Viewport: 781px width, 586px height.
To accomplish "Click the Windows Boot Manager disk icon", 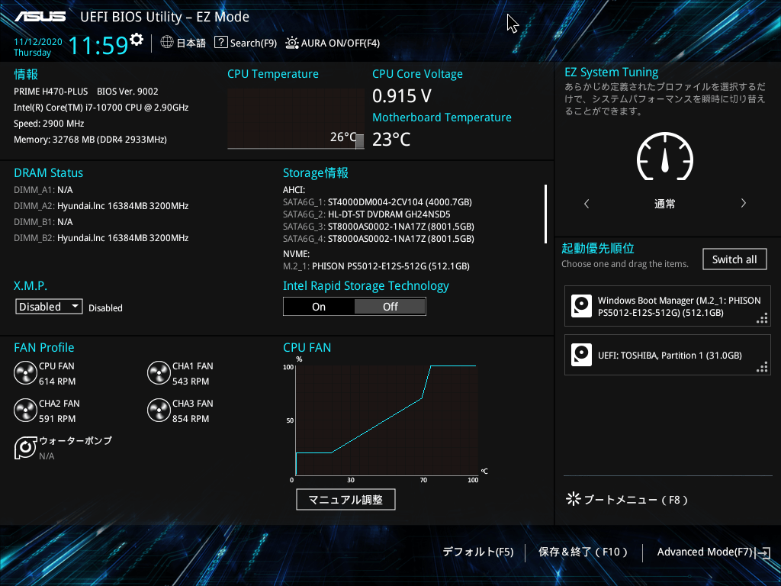I will pos(581,306).
